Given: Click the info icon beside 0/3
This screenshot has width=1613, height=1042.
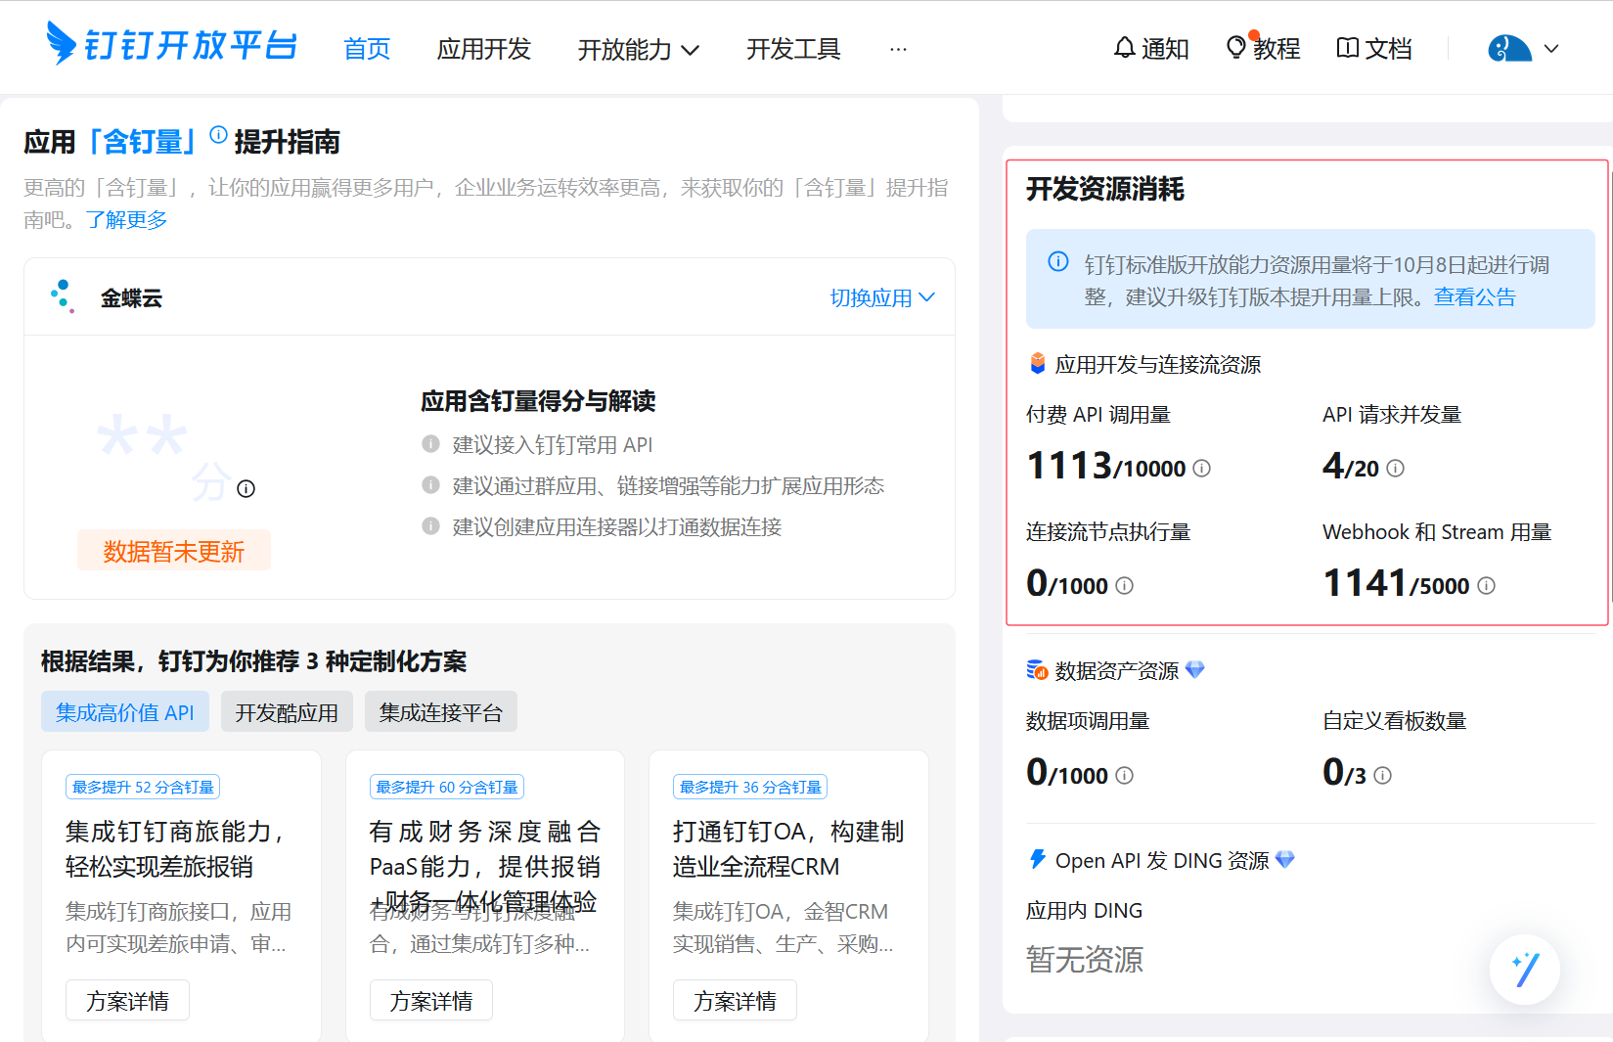Looking at the screenshot, I should [1382, 776].
